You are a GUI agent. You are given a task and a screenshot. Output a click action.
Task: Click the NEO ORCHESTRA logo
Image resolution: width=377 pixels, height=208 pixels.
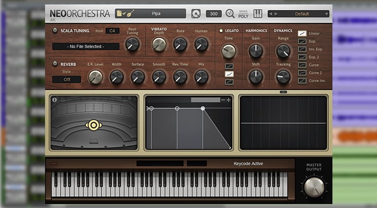click(x=80, y=14)
